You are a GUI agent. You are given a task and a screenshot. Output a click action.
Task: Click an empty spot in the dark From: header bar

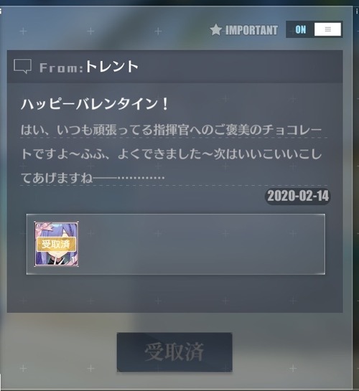(x=237, y=67)
